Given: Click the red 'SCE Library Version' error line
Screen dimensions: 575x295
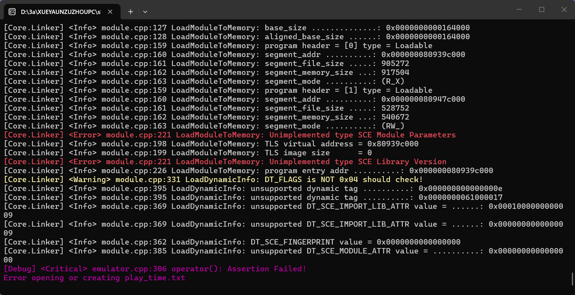Looking at the screenshot, I should pyautogui.click(x=225, y=161).
